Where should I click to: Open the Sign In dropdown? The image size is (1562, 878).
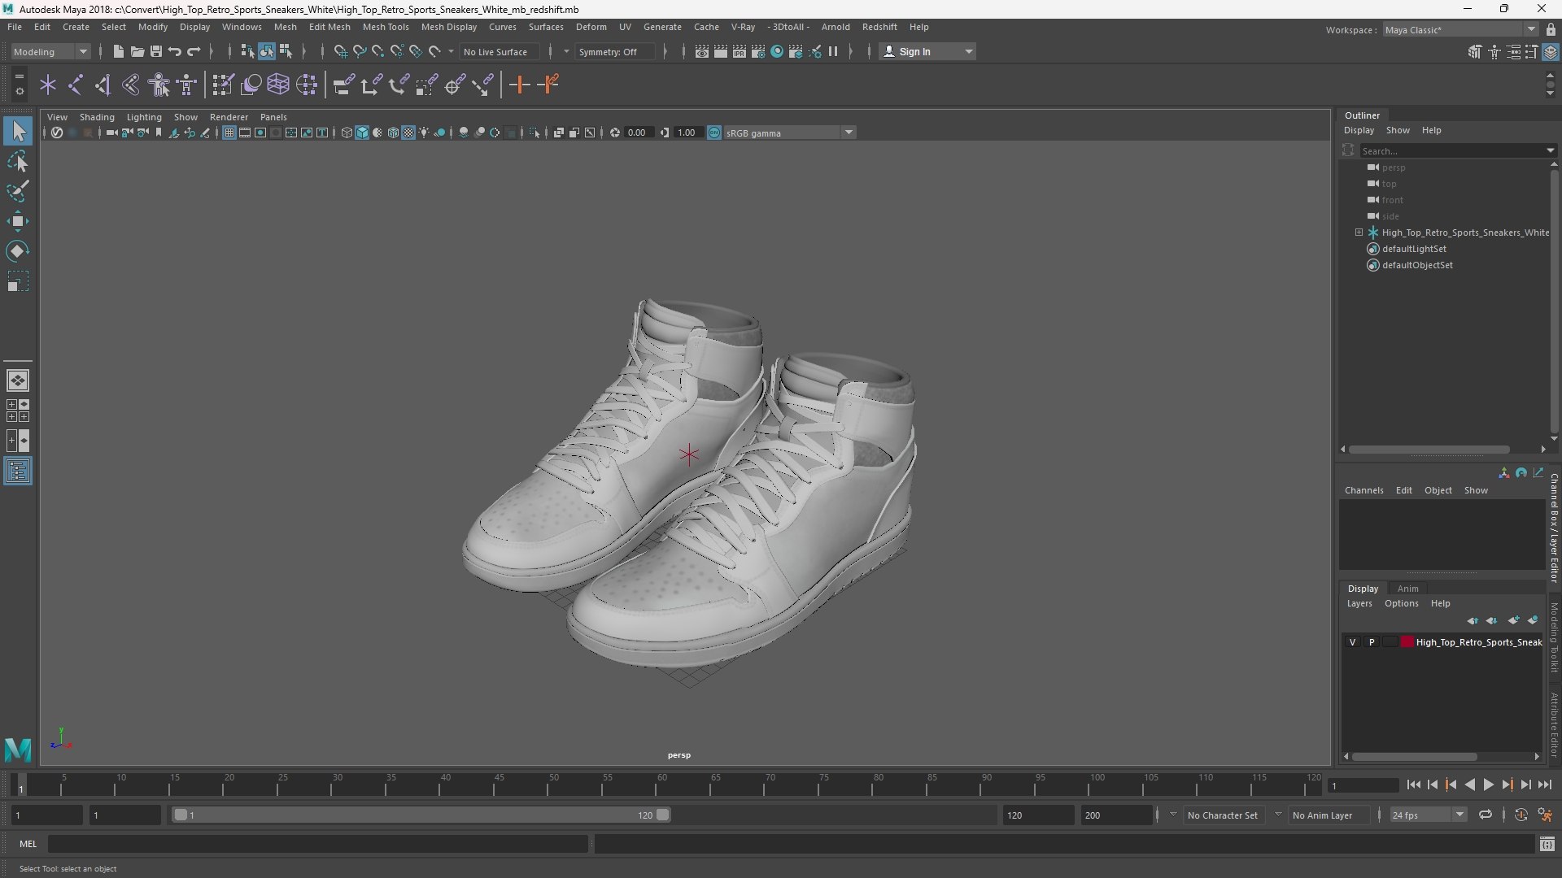coord(927,51)
